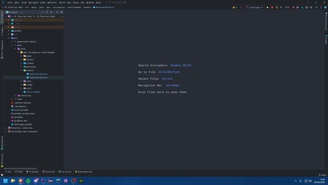Screen dimensions: 328x185
Task: Expand the resources folder
Action: tap(15, 96)
